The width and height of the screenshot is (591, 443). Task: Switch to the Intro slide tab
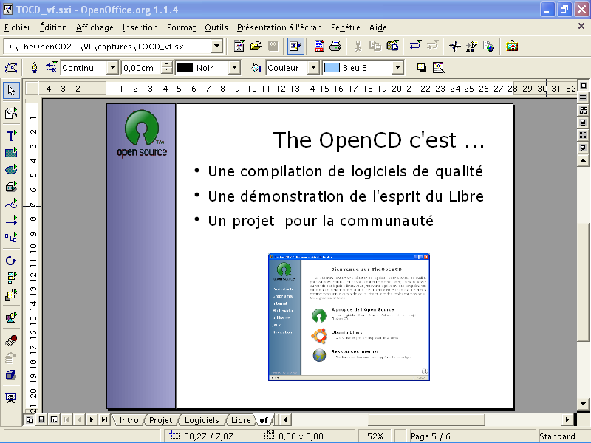coord(129,420)
